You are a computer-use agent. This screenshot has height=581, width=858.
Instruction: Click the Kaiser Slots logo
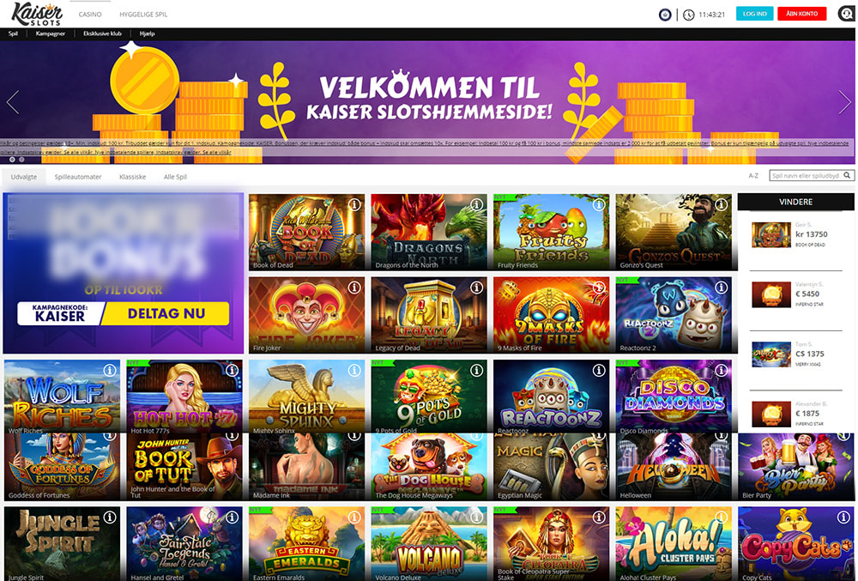(x=37, y=14)
